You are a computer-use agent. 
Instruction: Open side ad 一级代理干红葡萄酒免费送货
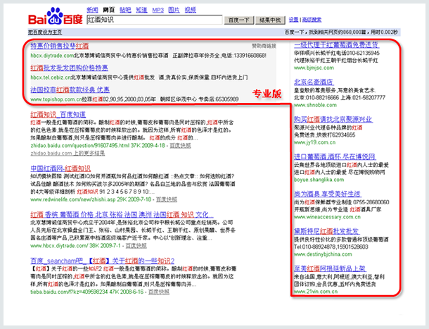[x=337, y=44]
